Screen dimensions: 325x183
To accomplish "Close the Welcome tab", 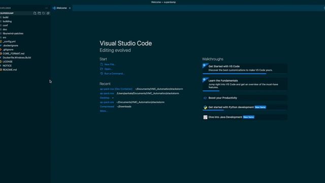I will (70, 8).
